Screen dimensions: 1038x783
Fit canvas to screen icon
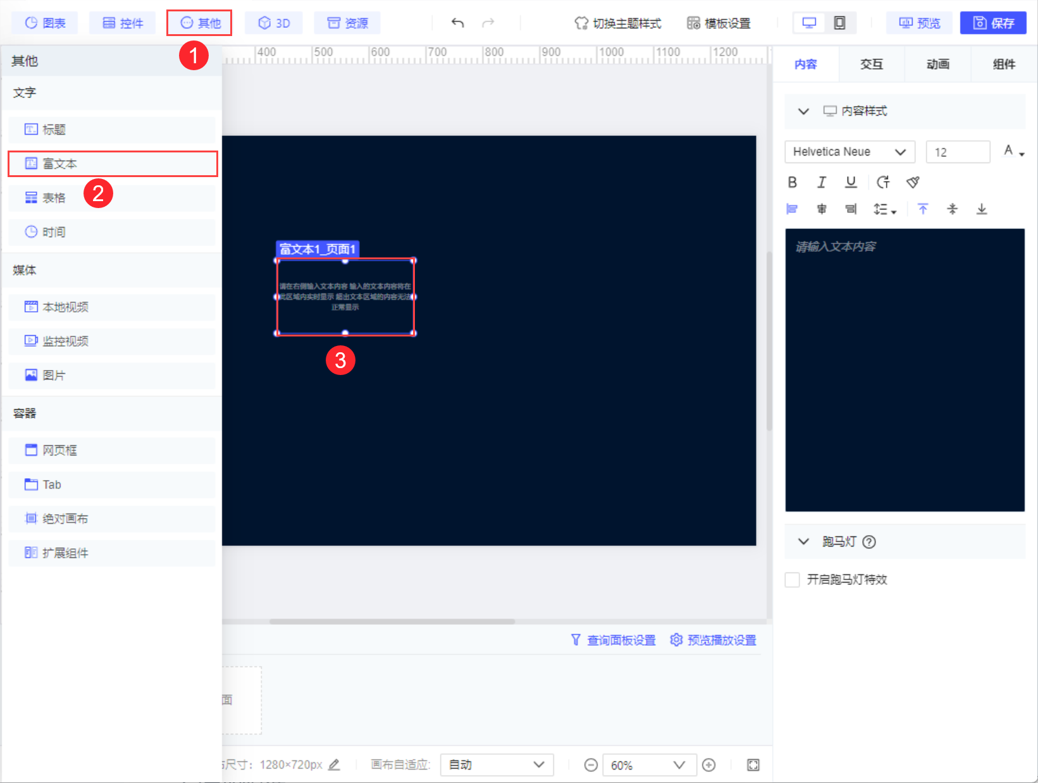click(753, 765)
